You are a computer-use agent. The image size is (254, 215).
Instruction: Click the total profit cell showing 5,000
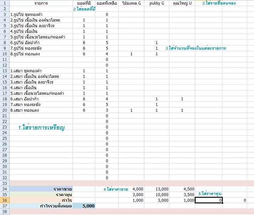pyautogui.click(x=84, y=206)
